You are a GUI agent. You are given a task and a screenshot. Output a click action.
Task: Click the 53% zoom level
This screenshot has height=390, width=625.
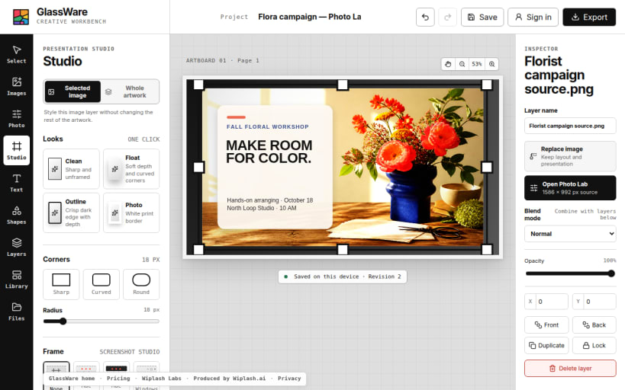click(477, 64)
